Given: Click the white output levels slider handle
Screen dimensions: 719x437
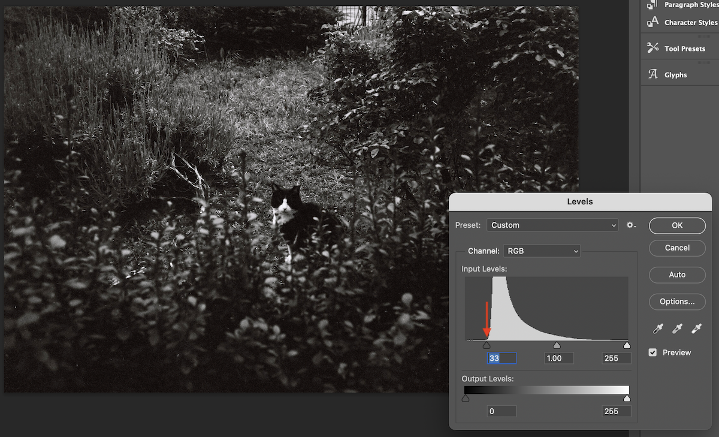Looking at the screenshot, I should click(x=627, y=398).
